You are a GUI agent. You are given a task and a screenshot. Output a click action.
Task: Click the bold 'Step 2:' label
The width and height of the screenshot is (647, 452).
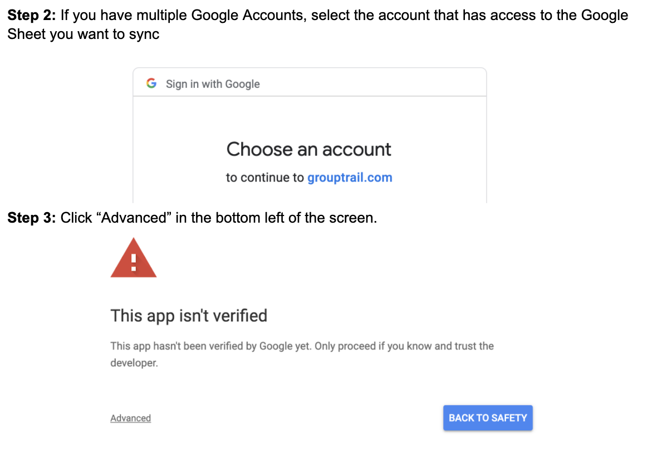pyautogui.click(x=32, y=16)
